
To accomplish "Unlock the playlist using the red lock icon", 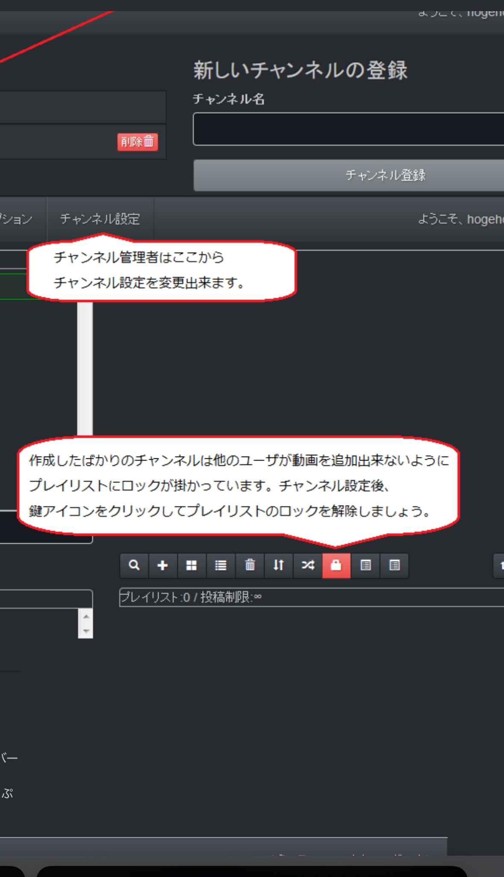I will (336, 566).
